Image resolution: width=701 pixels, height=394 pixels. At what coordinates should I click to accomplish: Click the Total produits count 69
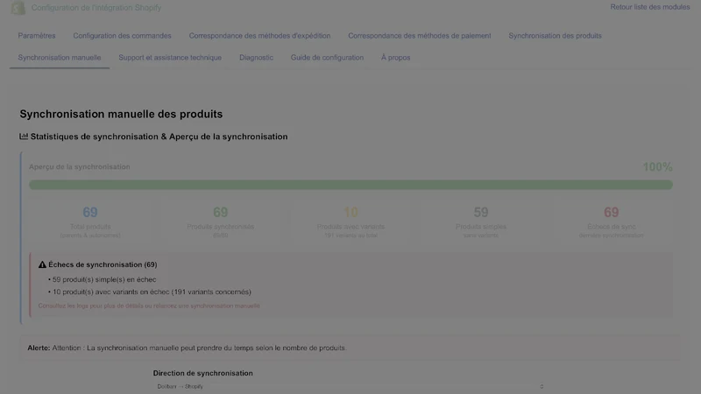90,212
